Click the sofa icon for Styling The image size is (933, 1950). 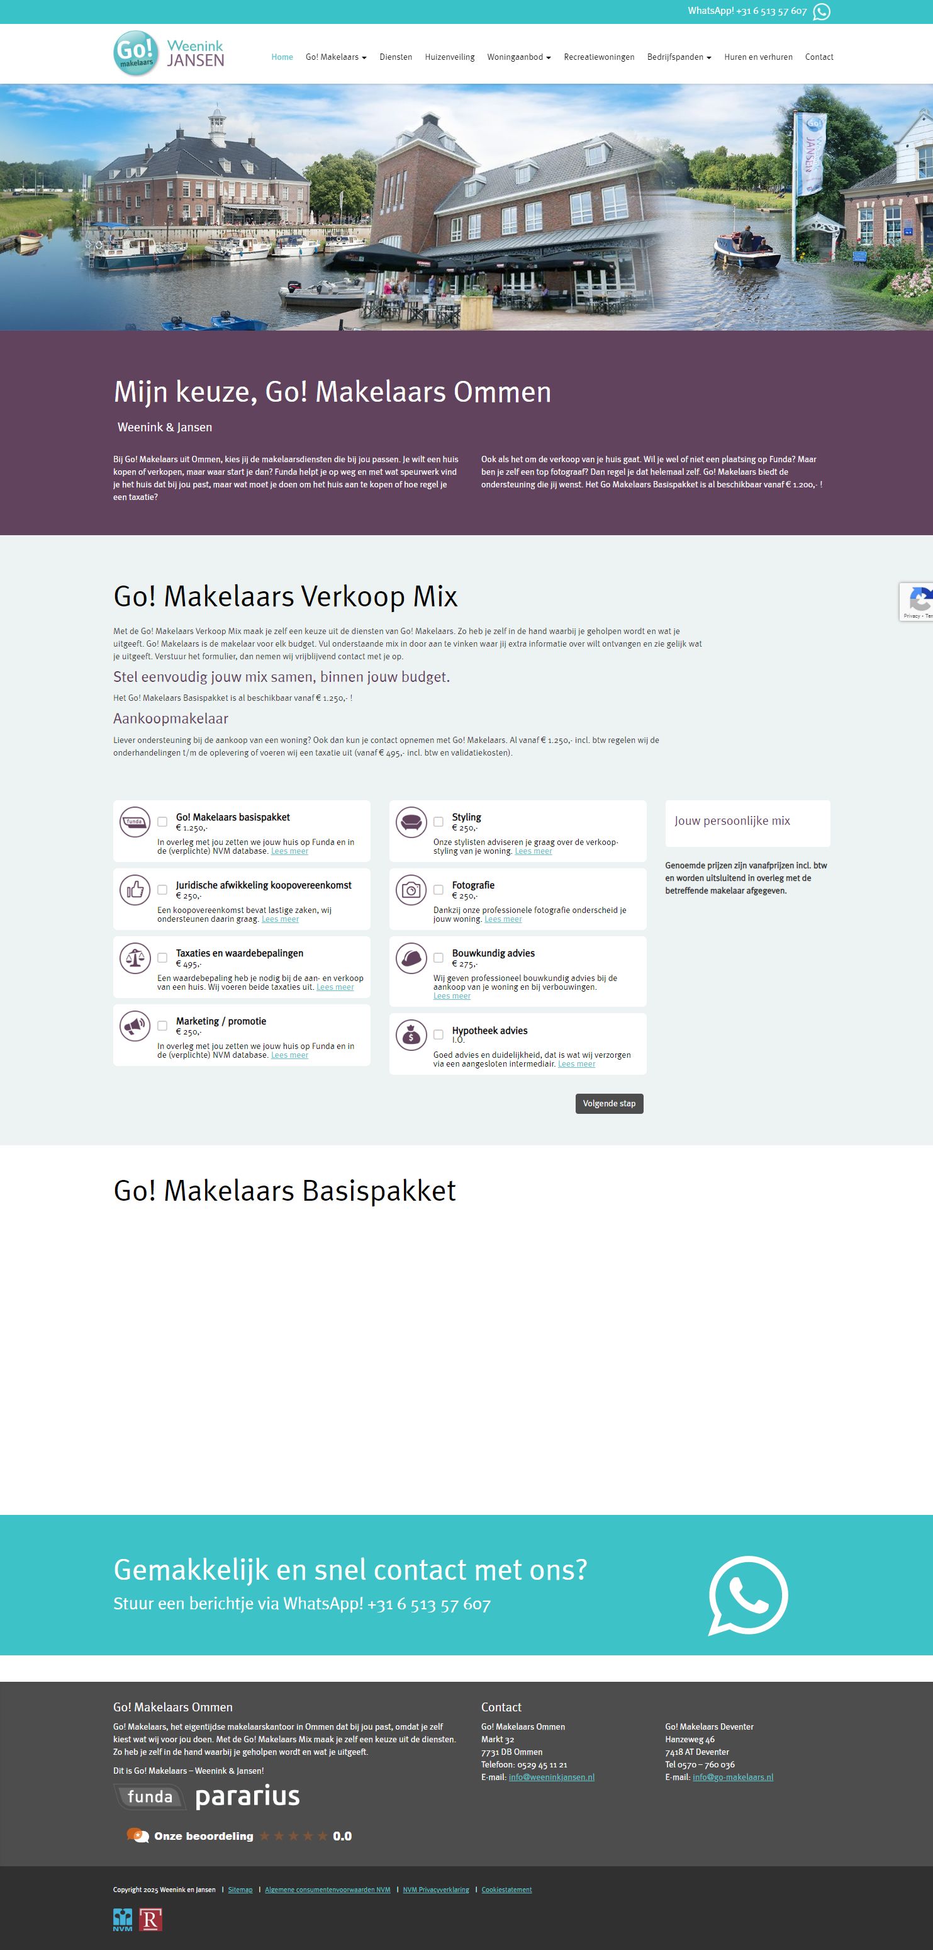[411, 822]
